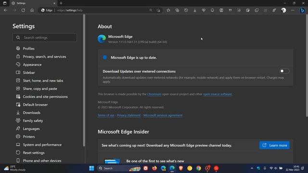Image resolution: width=308 pixels, height=173 pixels.
Task: Refresh the current page
Action: 23,10
